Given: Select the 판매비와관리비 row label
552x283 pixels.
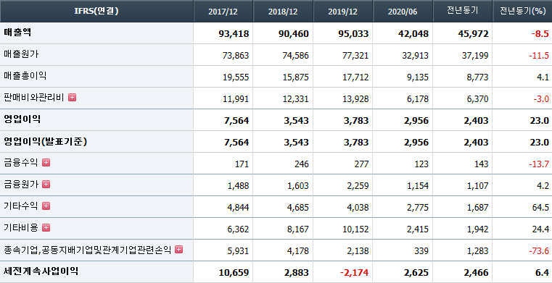Looking at the screenshot, I should click(34, 98).
